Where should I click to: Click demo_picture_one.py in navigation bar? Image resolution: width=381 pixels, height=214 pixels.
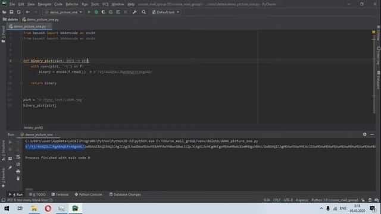click(x=40, y=20)
